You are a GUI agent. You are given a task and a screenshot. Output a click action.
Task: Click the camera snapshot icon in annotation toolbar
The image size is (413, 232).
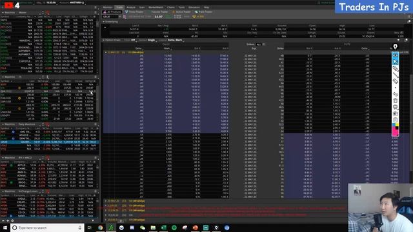(396, 113)
